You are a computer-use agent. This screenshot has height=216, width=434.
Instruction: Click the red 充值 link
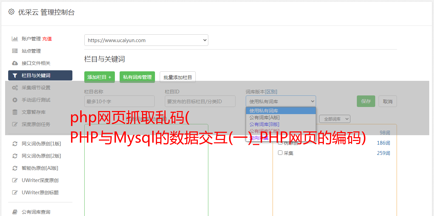(47, 39)
